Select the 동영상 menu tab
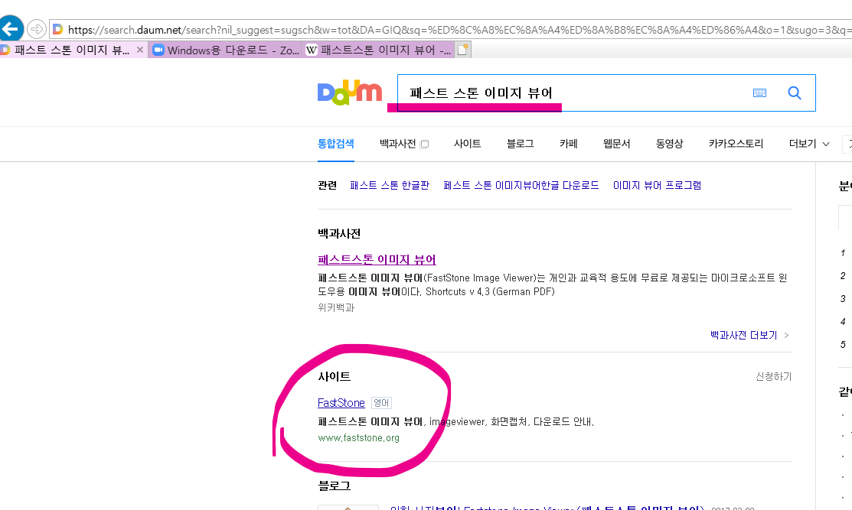This screenshot has width=852, height=510. pyautogui.click(x=669, y=144)
